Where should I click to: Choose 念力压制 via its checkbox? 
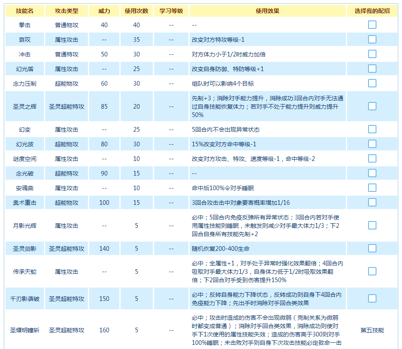pyautogui.click(x=372, y=83)
